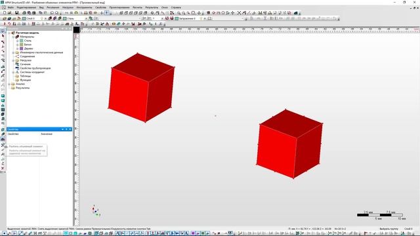Select the Нагрузки folder in the tree
The width and height of the screenshot is (420, 236).
coord(26,60)
